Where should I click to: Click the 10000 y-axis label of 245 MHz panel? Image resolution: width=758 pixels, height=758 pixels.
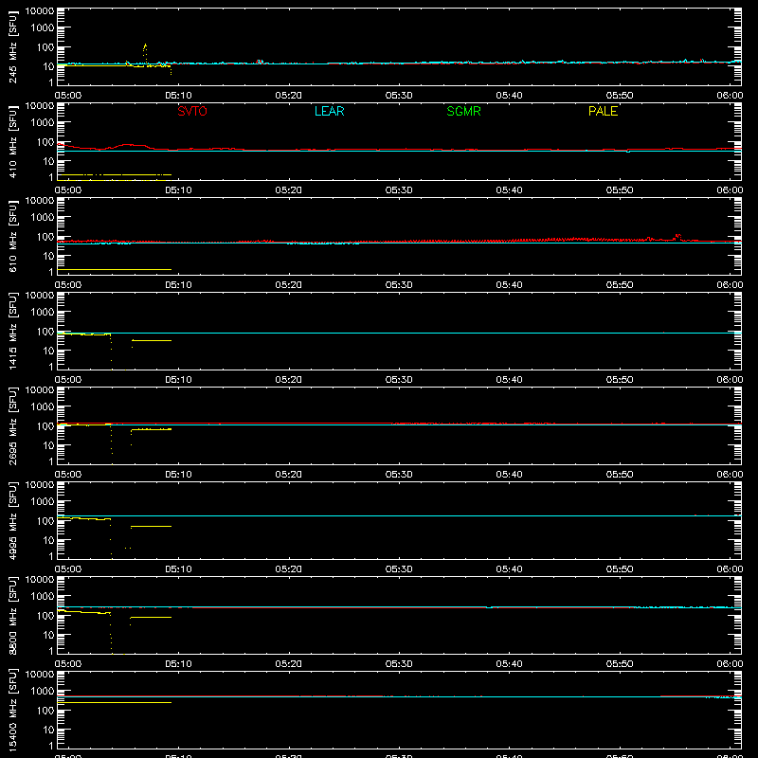coord(40,11)
